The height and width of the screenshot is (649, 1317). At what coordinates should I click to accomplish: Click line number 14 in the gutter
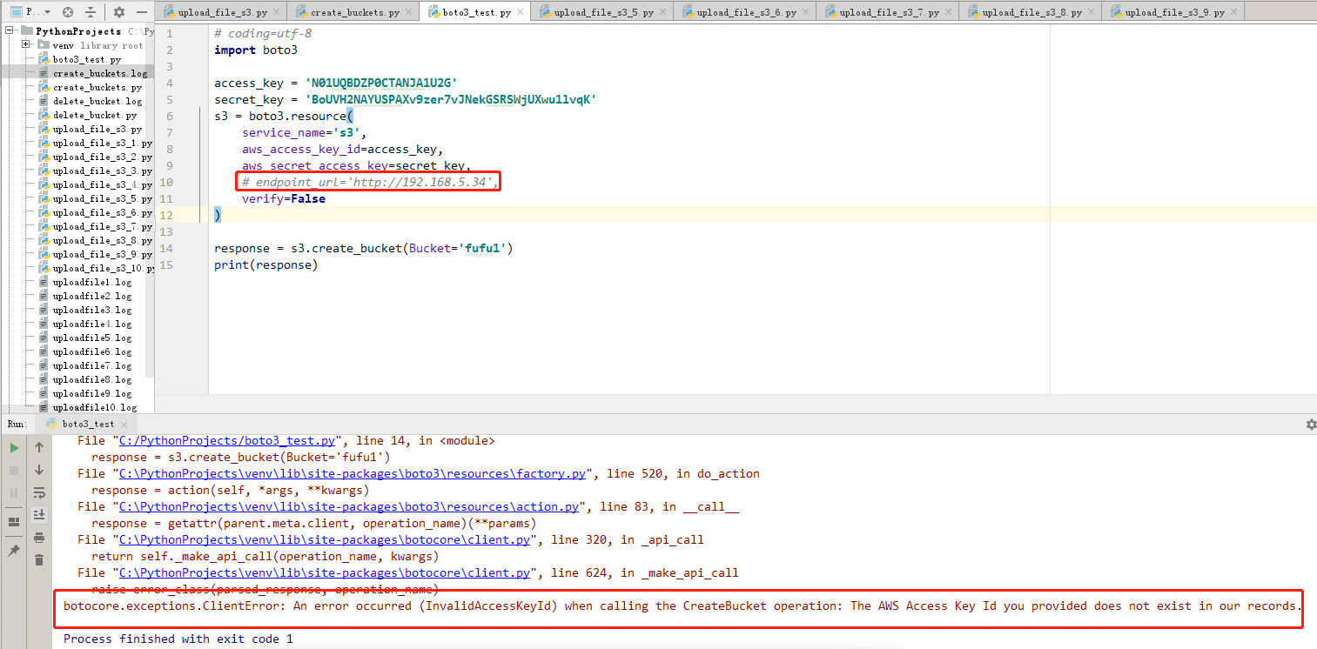[168, 248]
